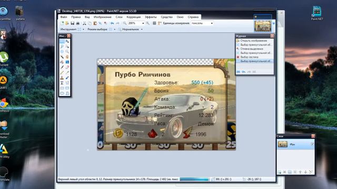Click the Cut scissors icon

[84, 23]
